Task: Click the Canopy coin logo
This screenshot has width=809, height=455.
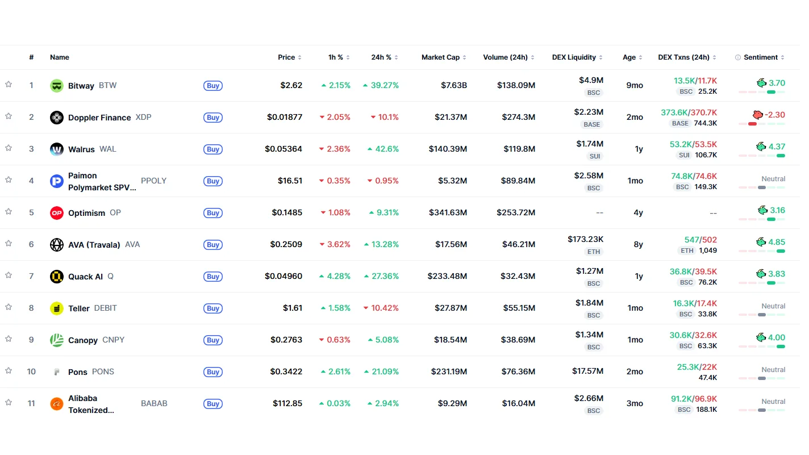Action: (57, 340)
